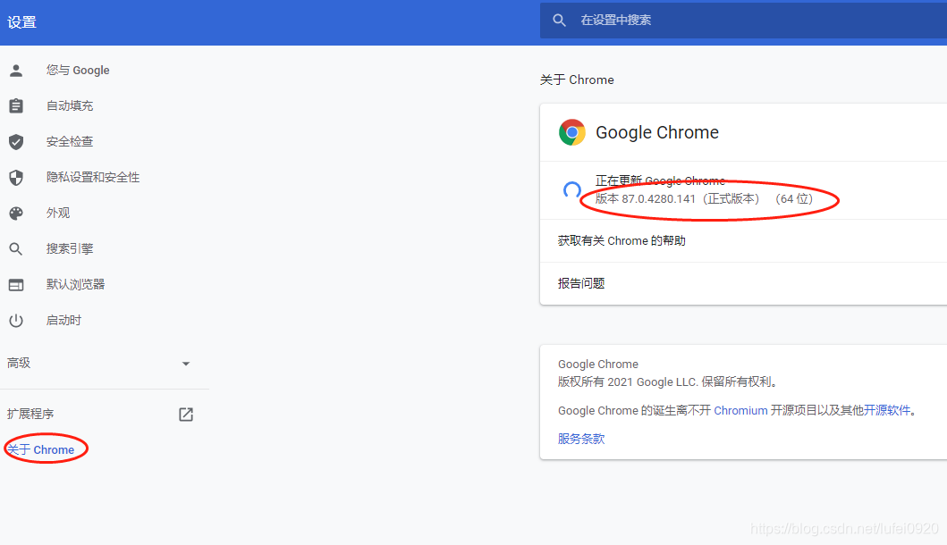Click the 报告问题 row
947x545 pixels.
click(743, 283)
